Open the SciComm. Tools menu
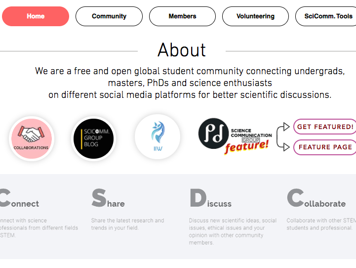 [x=328, y=16]
